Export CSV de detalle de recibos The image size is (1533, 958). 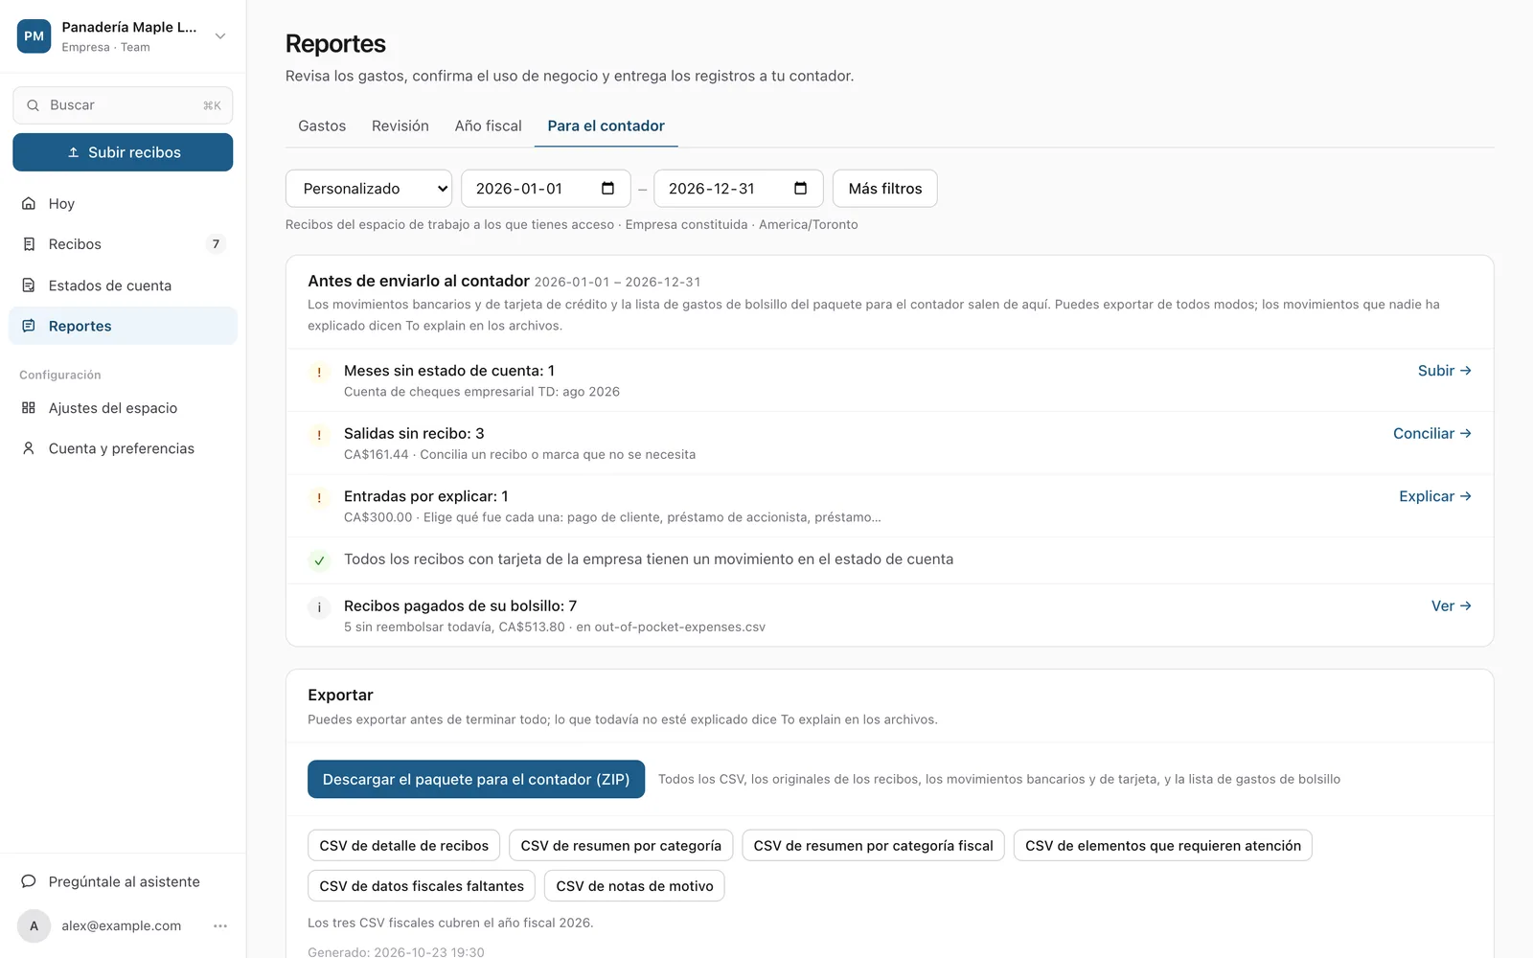403,846
